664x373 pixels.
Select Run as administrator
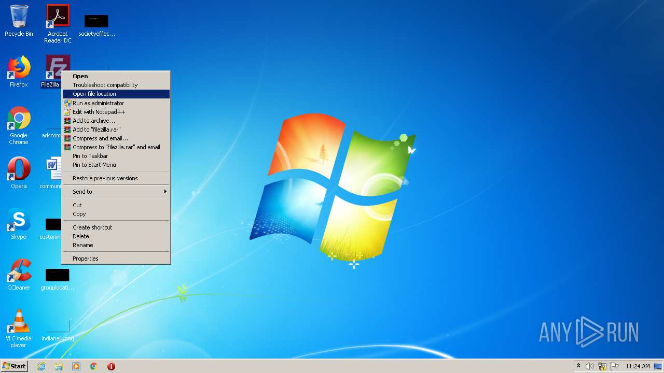pos(116,103)
